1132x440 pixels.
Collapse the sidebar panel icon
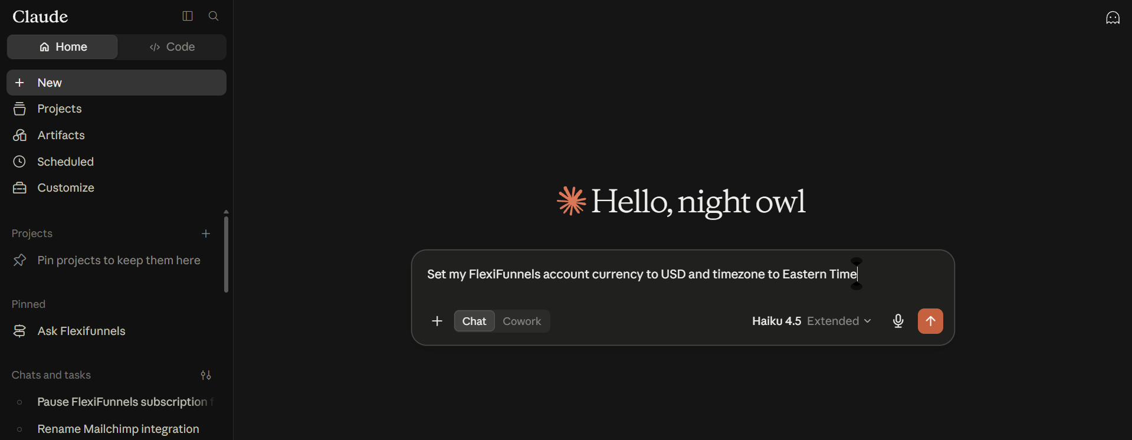coord(188,16)
